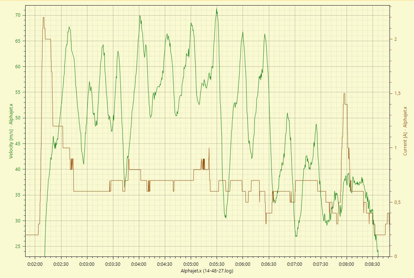The height and width of the screenshot is (278, 414).
Task: Click the 40 velocity axis value
Action: tap(18, 169)
